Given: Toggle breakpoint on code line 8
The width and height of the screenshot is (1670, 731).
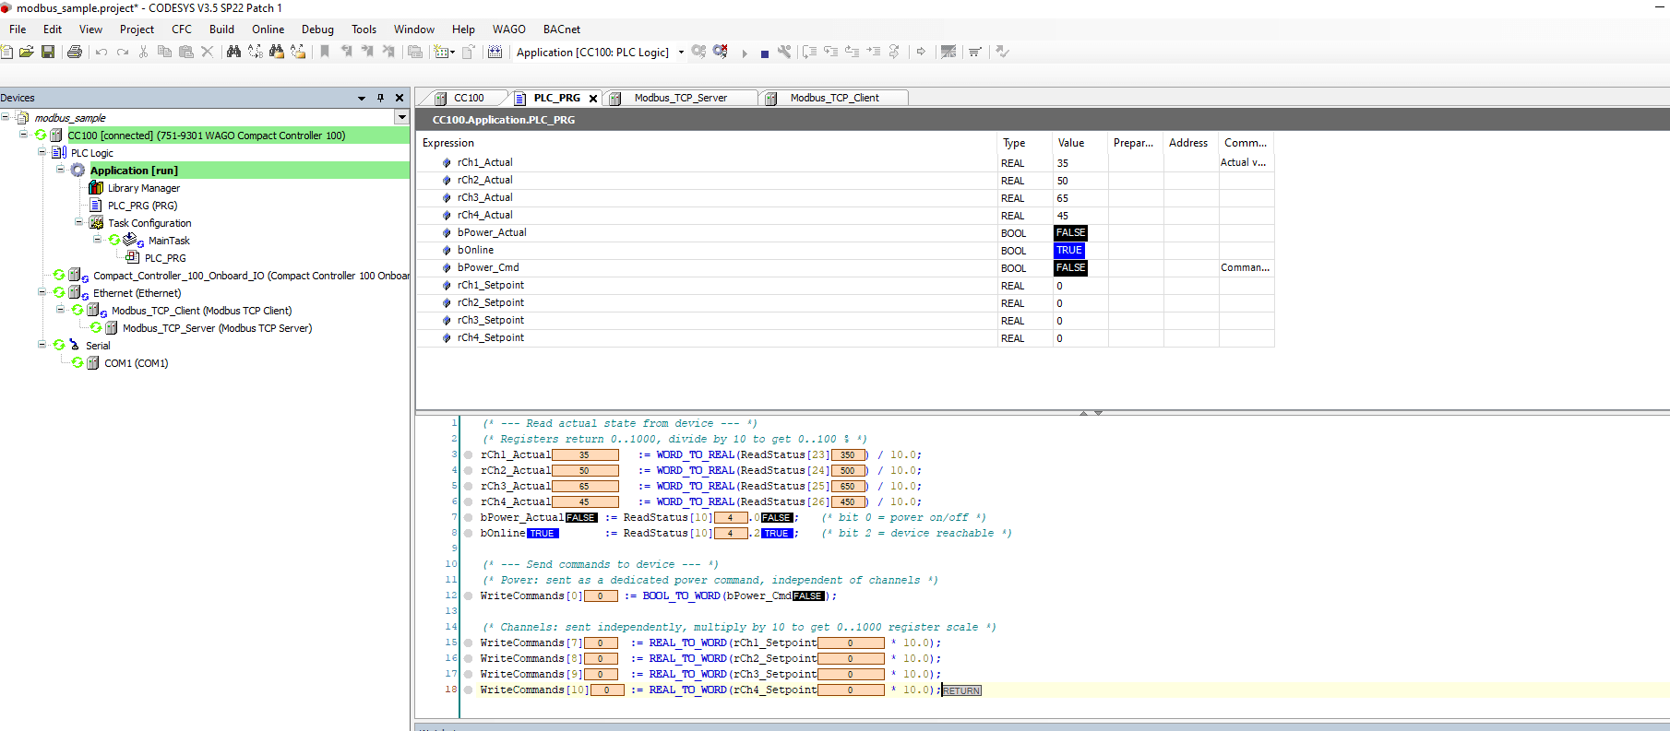Looking at the screenshot, I should point(469,534).
